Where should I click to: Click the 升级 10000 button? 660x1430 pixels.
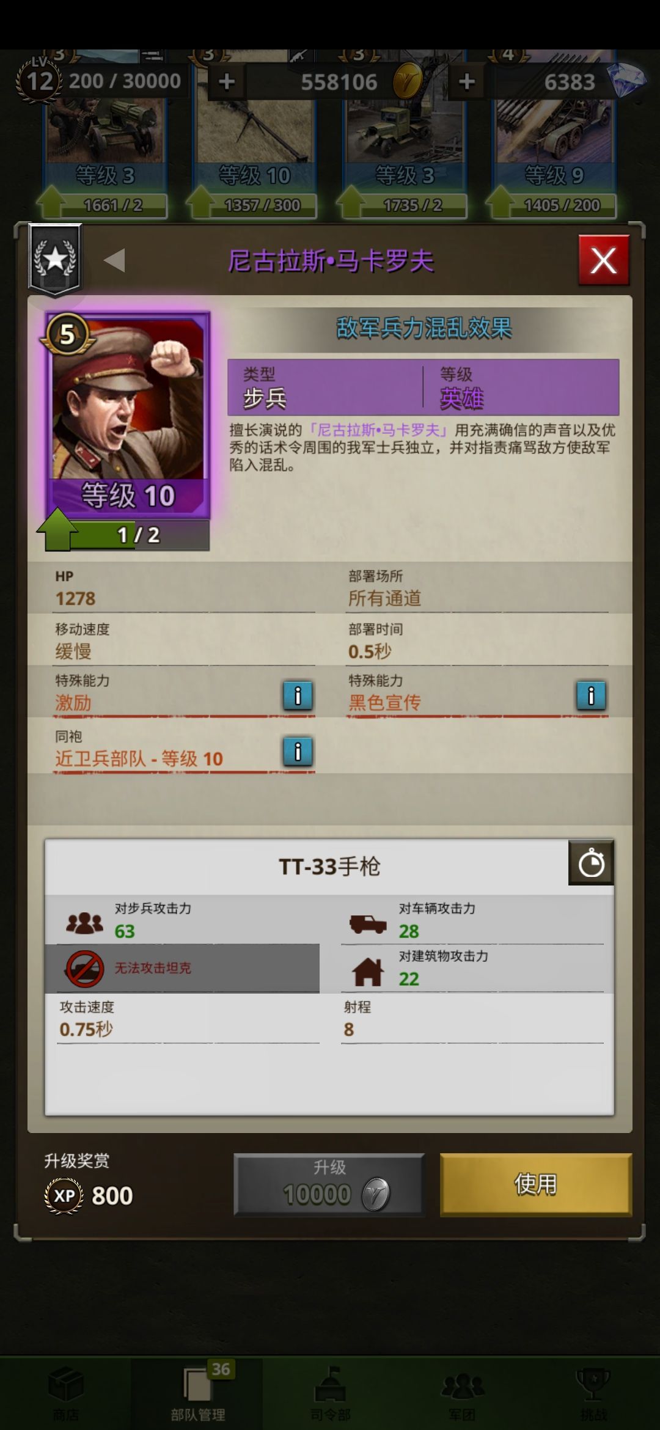tap(329, 1184)
